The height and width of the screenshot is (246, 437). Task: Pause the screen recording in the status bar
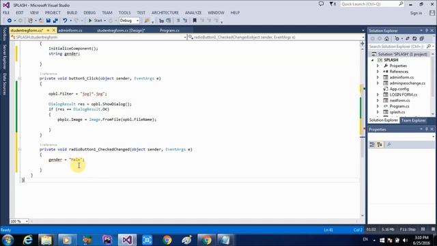point(423,230)
